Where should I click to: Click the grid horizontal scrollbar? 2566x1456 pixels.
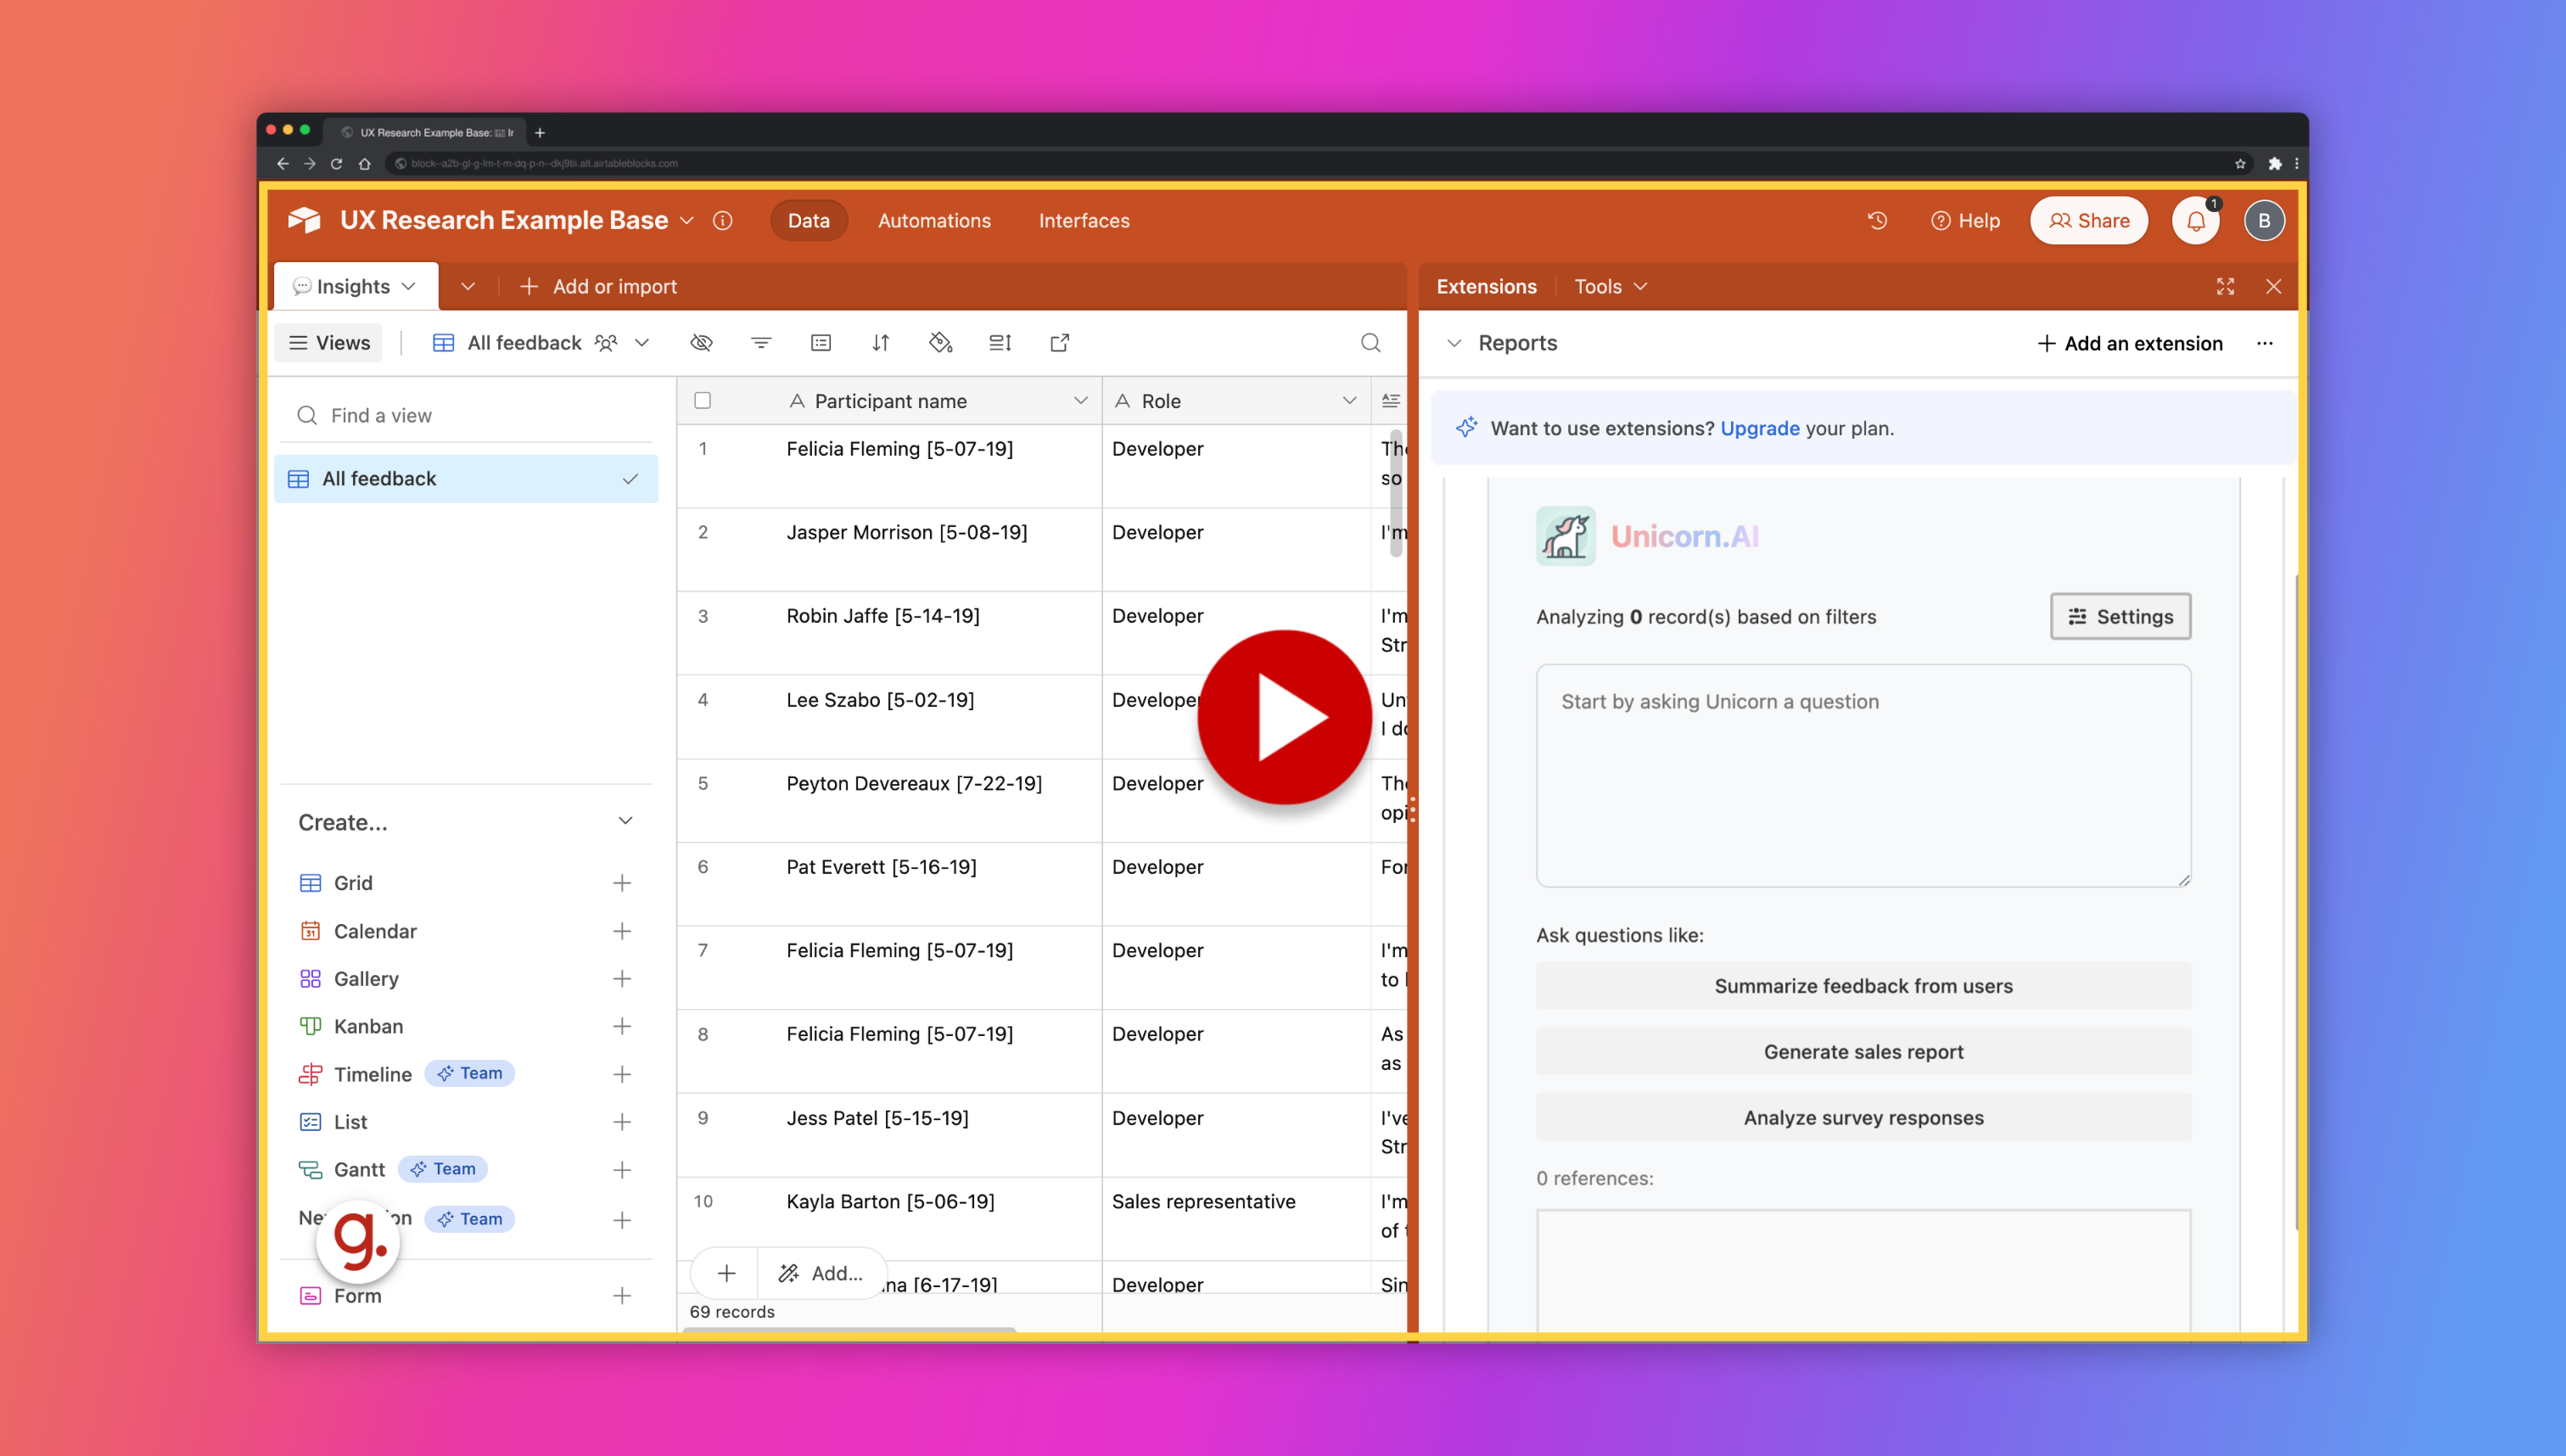[x=849, y=1330]
